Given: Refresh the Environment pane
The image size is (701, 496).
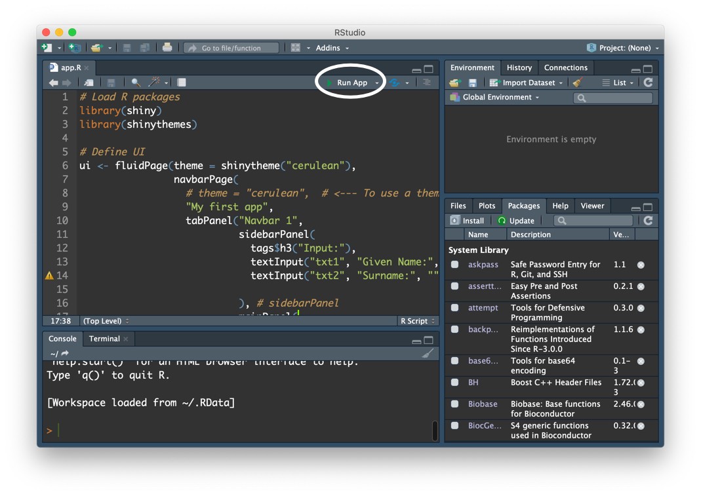Looking at the screenshot, I should tap(648, 82).
